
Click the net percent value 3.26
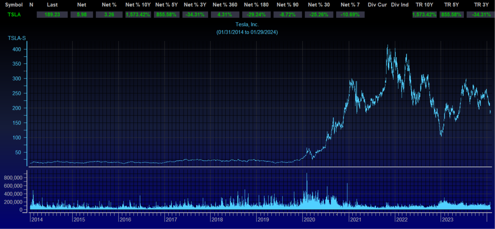[109, 15]
